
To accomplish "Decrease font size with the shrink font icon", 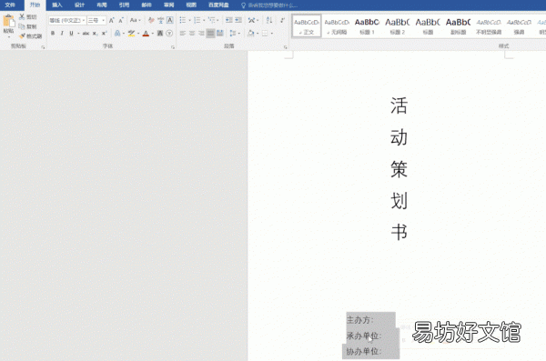I will (121, 21).
